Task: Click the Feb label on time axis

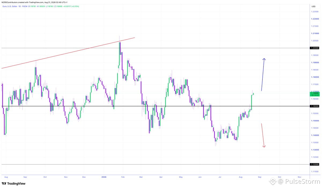Action: tap(123, 177)
